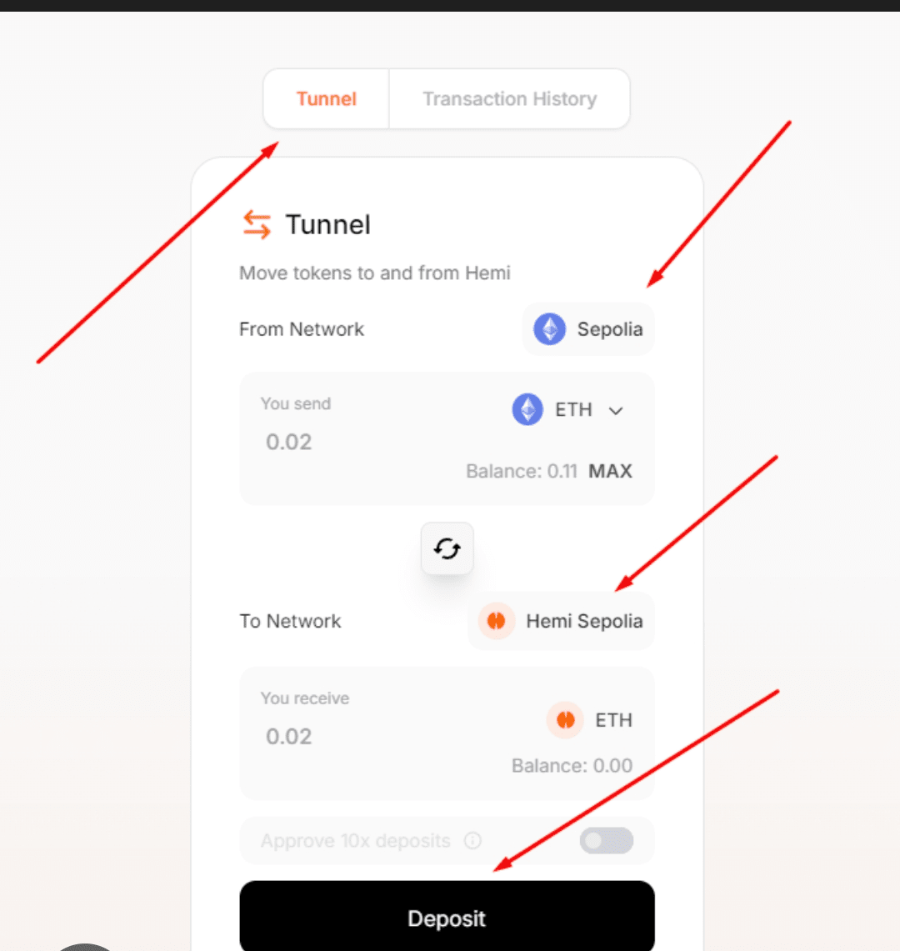Screen dimensions: 900x951
Task: Click the ETH token icon in You send
Action: (527, 409)
